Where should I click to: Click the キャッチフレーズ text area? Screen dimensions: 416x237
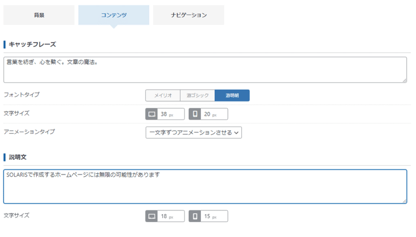pos(205,70)
